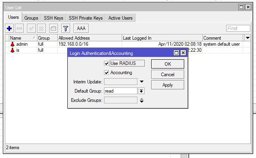Click the AAA button

81,28
